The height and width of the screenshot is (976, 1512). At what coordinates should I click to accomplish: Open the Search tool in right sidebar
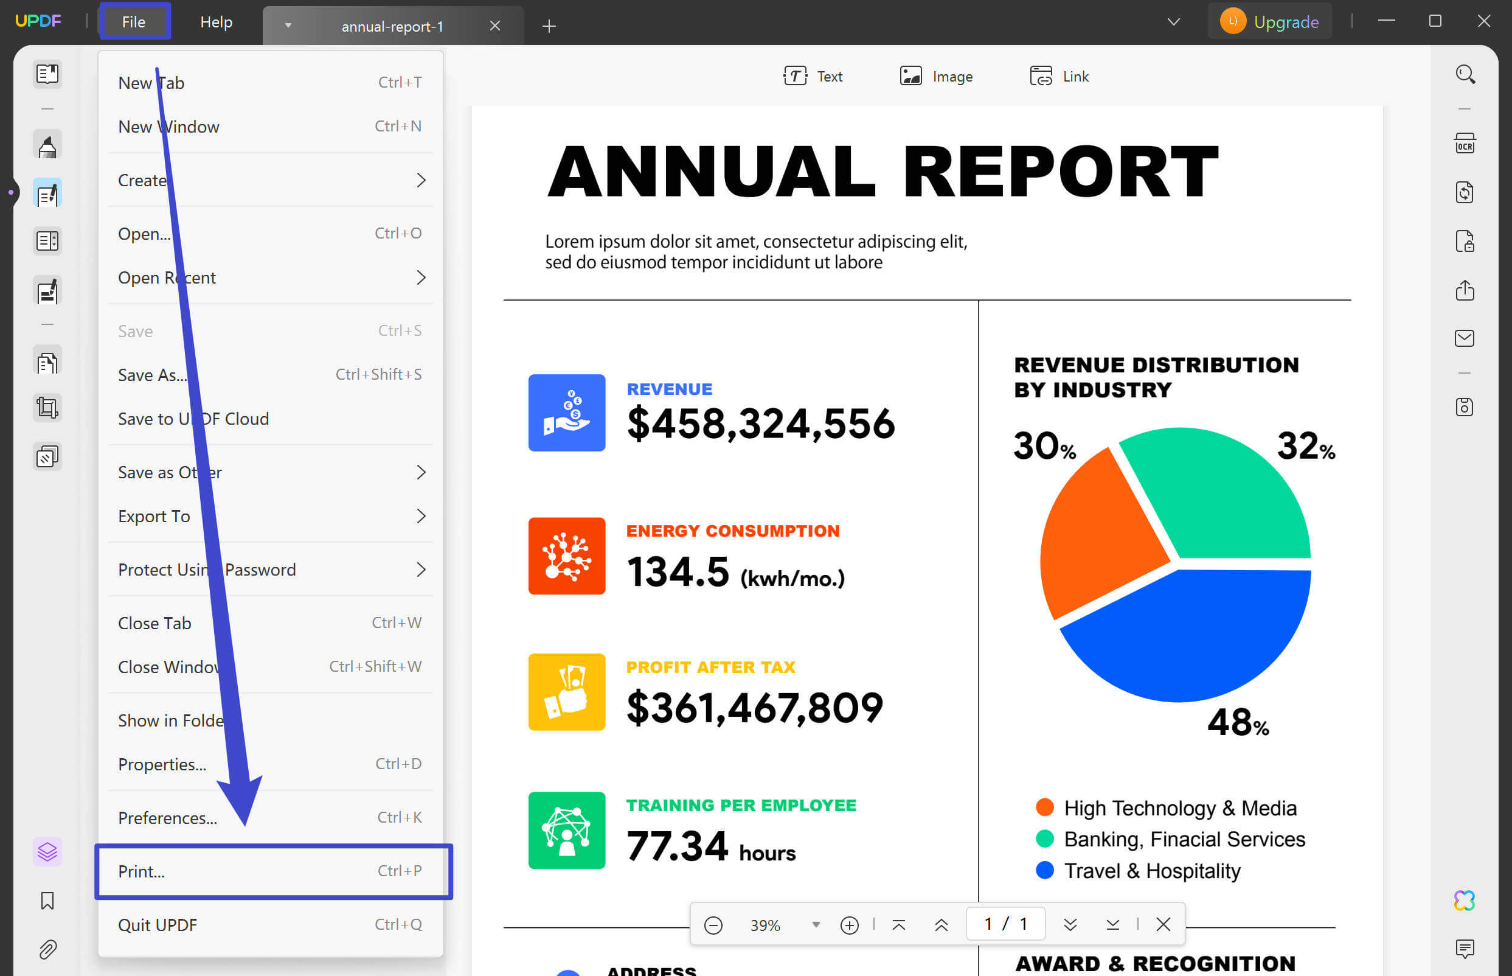(x=1465, y=75)
